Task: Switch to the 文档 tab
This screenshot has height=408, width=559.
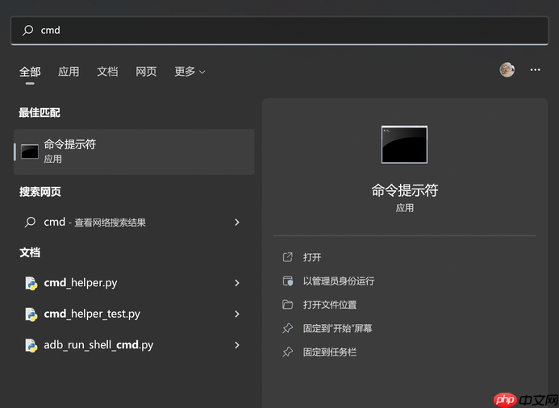Action: [x=107, y=72]
